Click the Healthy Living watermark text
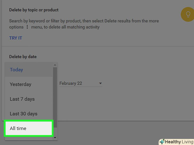194x145 pixels. [179, 142]
